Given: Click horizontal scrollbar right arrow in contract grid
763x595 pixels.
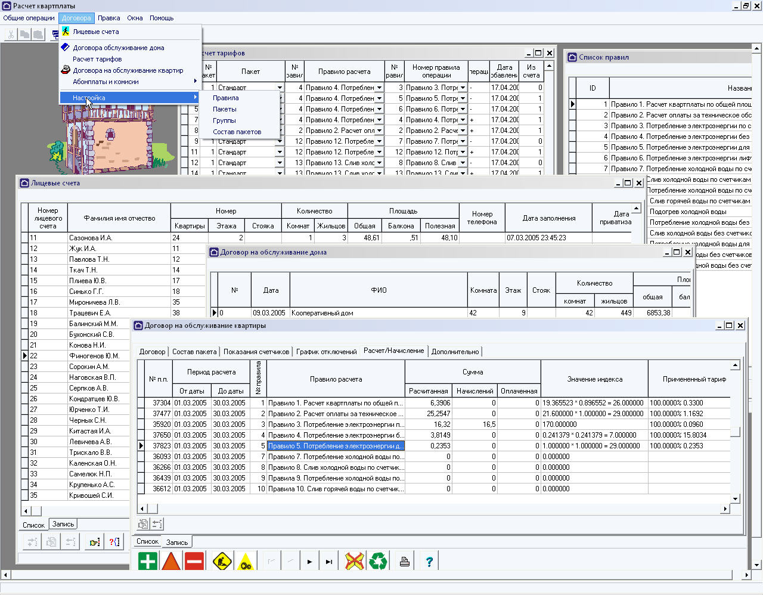Looking at the screenshot, I should point(725,509).
